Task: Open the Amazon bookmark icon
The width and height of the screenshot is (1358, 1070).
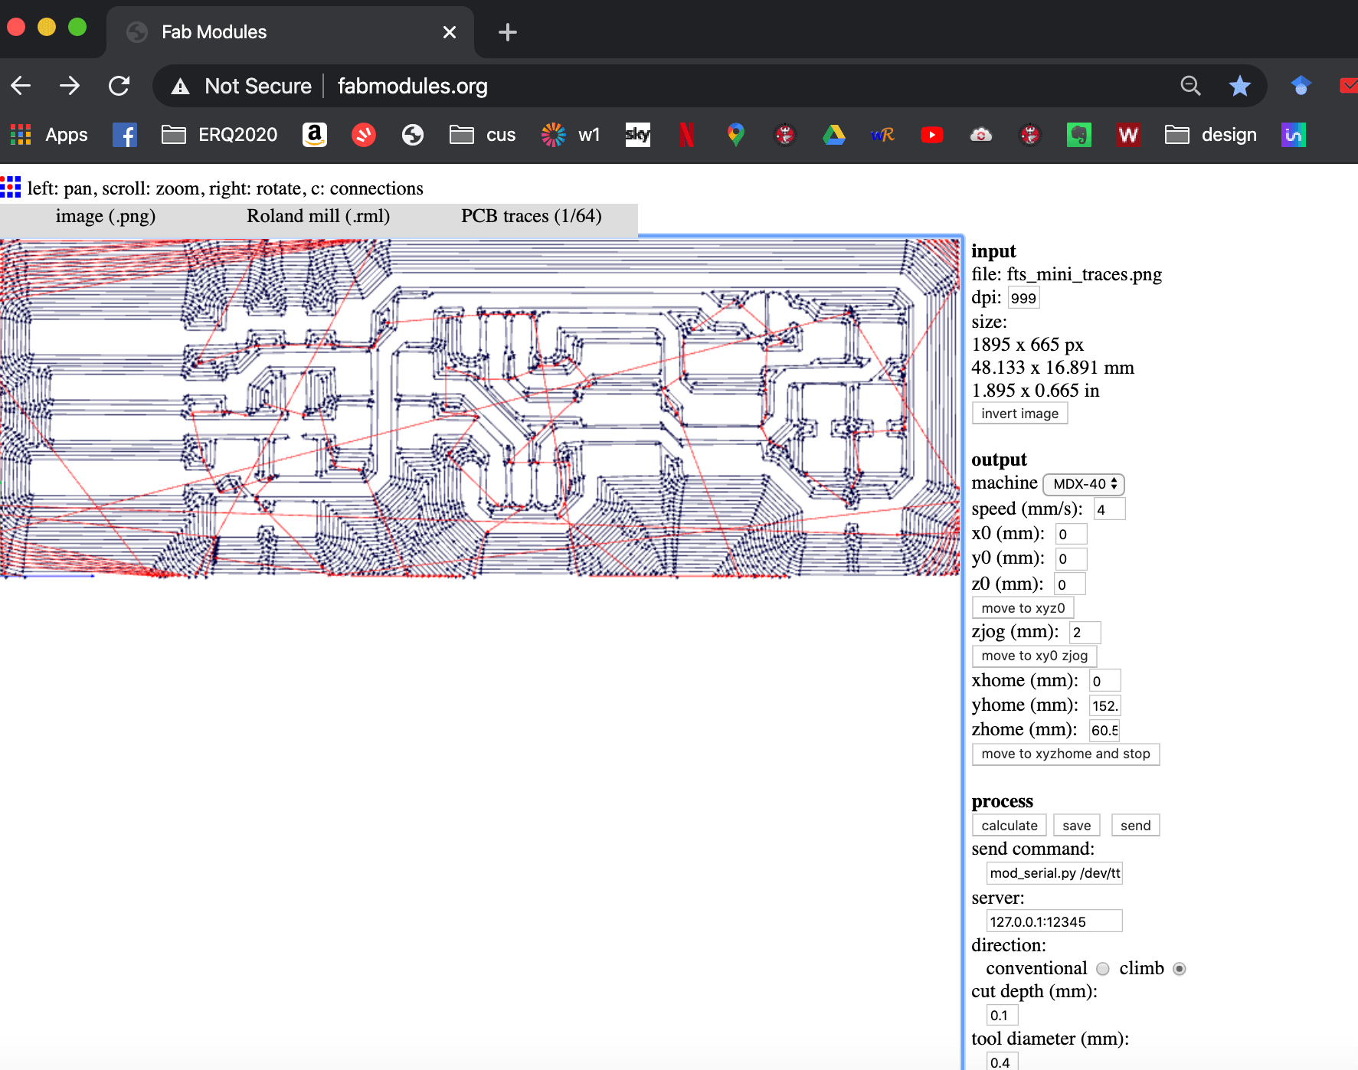Action: pos(315,135)
